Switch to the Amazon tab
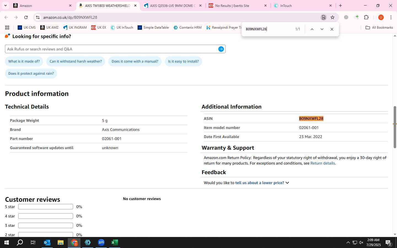 [x=43, y=6]
